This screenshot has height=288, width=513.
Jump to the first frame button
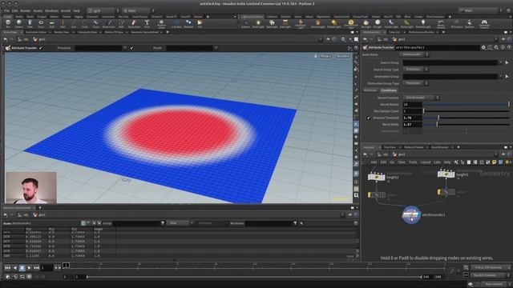[x=7, y=268]
